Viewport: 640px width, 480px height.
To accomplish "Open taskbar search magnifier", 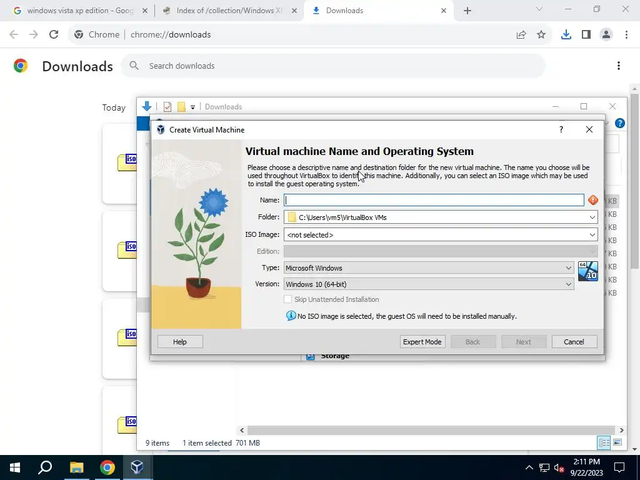I will click(45, 467).
